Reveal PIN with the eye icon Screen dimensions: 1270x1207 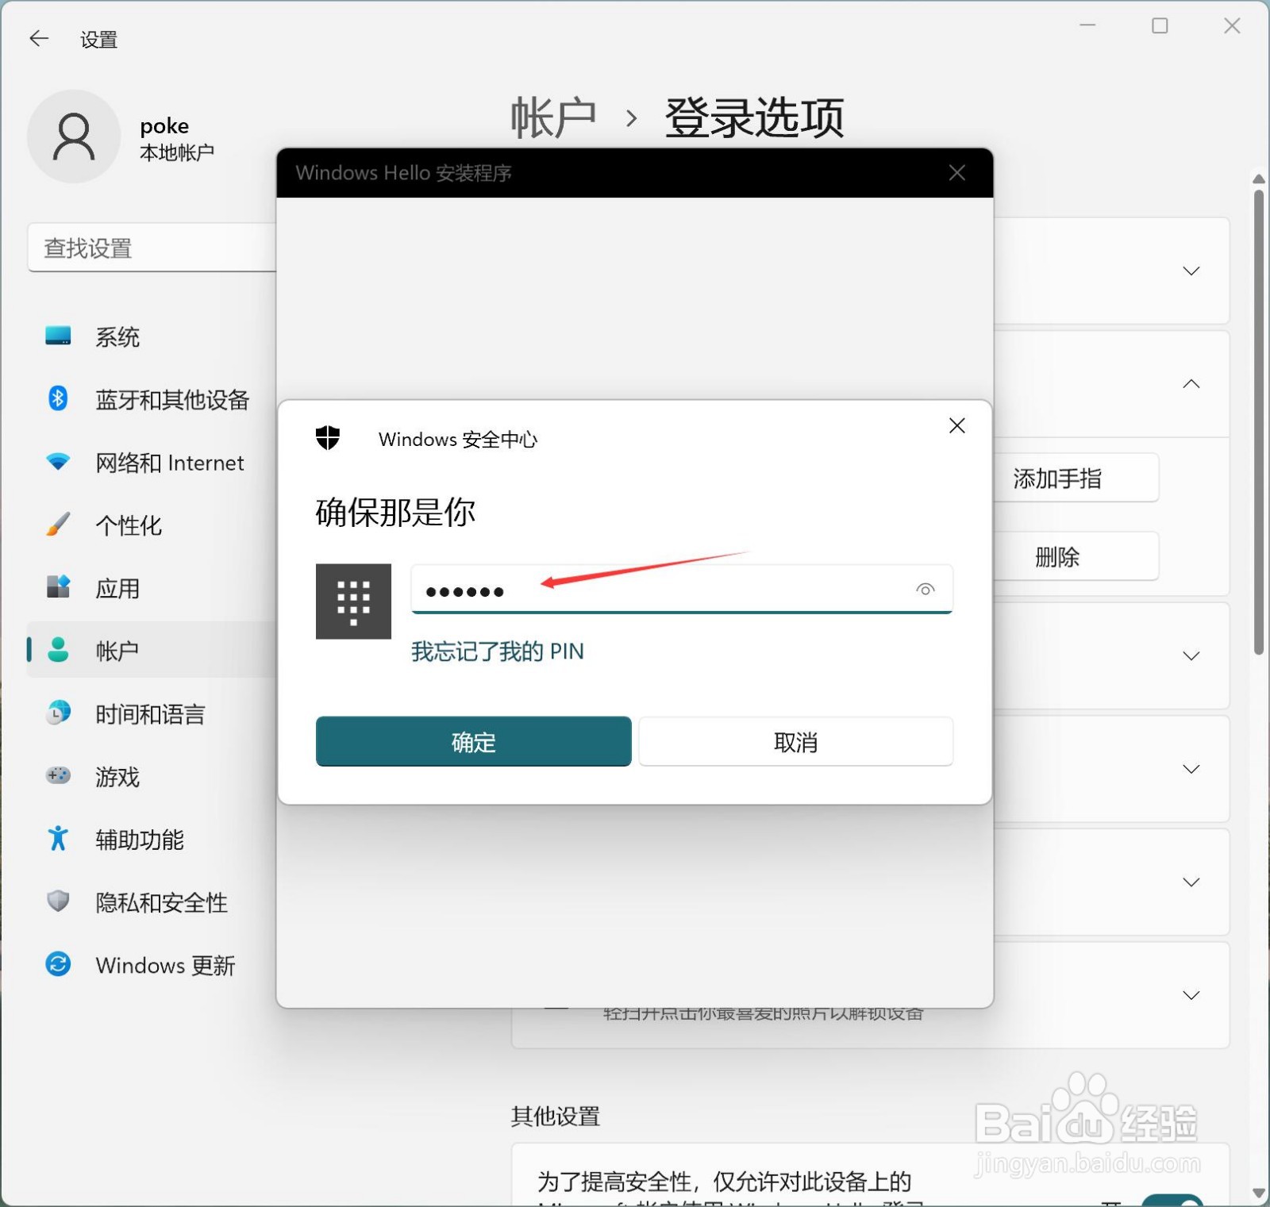tap(926, 590)
